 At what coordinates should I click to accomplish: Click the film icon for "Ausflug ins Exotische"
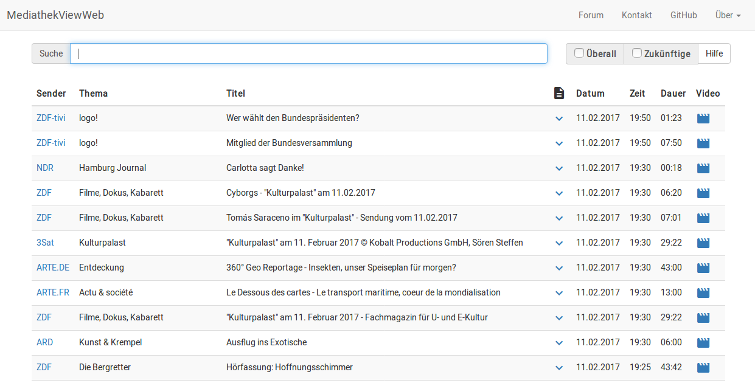703,342
